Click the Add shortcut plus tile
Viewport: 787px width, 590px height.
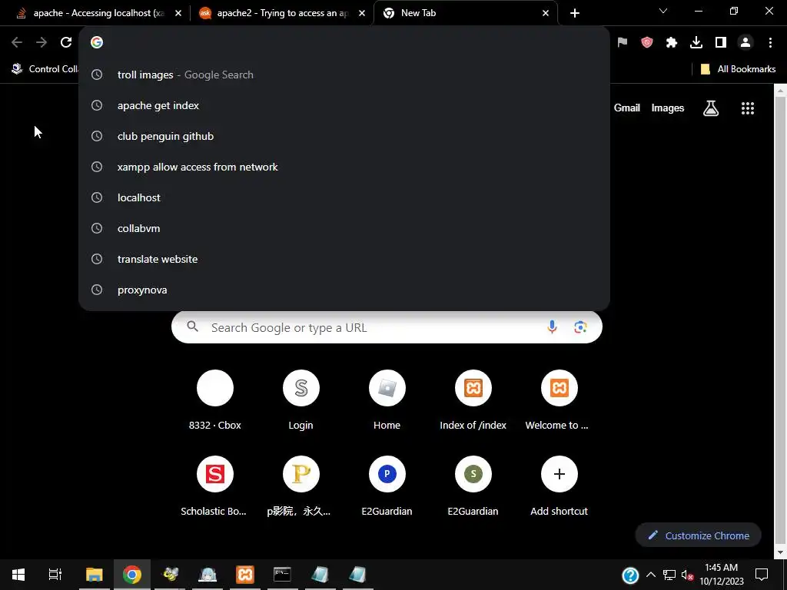(560, 487)
